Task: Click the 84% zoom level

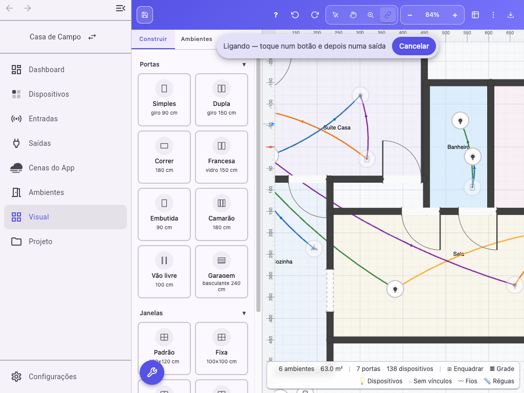Action: (432, 15)
